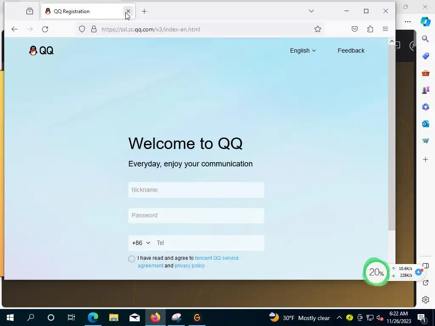Click the Firefox forward arrow
This screenshot has width=435, height=326.
30,29
